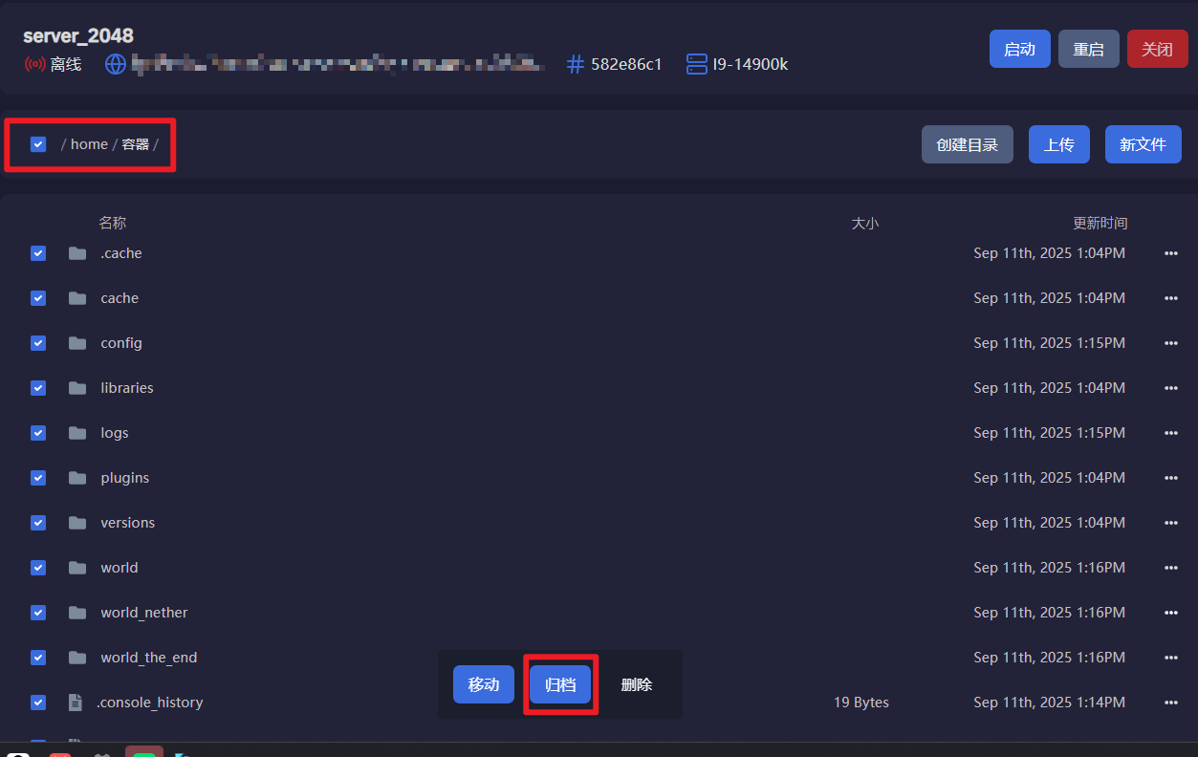This screenshot has height=757, width=1198.
Task: Click the file icon beside .console_history
Action: [x=76, y=703]
